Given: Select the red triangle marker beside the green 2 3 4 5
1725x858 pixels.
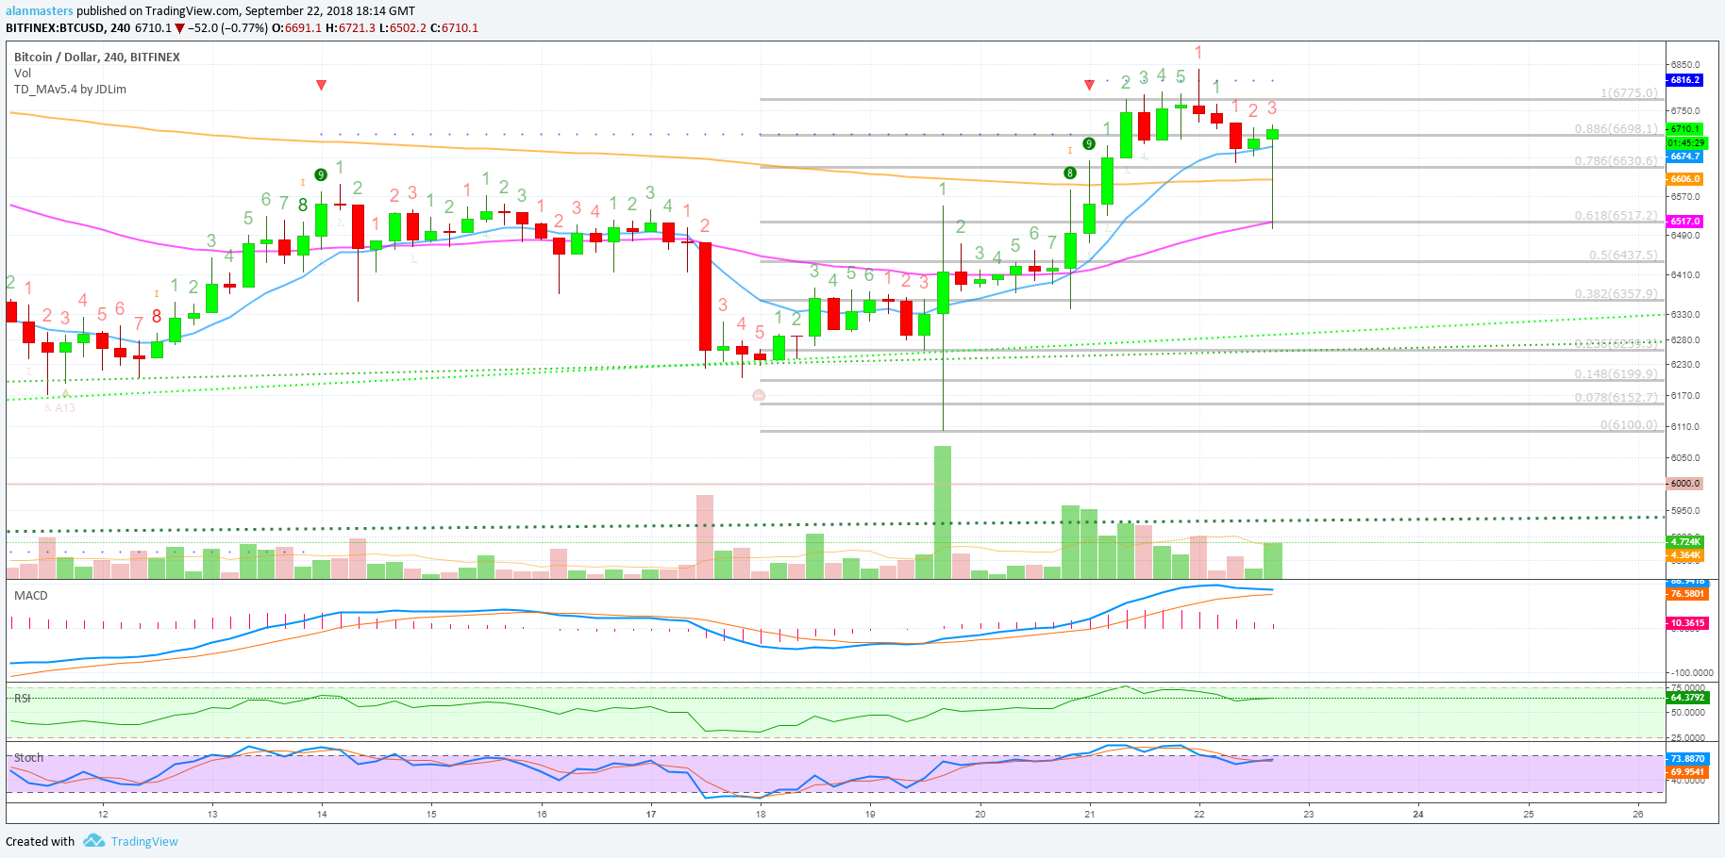Looking at the screenshot, I should tap(1090, 86).
